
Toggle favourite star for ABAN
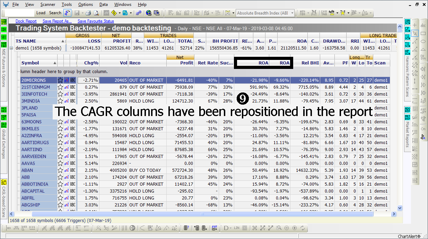point(60,170)
